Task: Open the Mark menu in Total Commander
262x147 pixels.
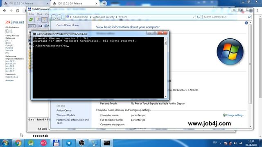Action: click(x=39, y=14)
